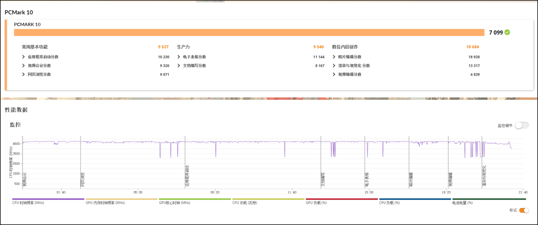Expand the 电子表格分数 entry
The height and width of the screenshot is (225, 538).
click(x=179, y=57)
